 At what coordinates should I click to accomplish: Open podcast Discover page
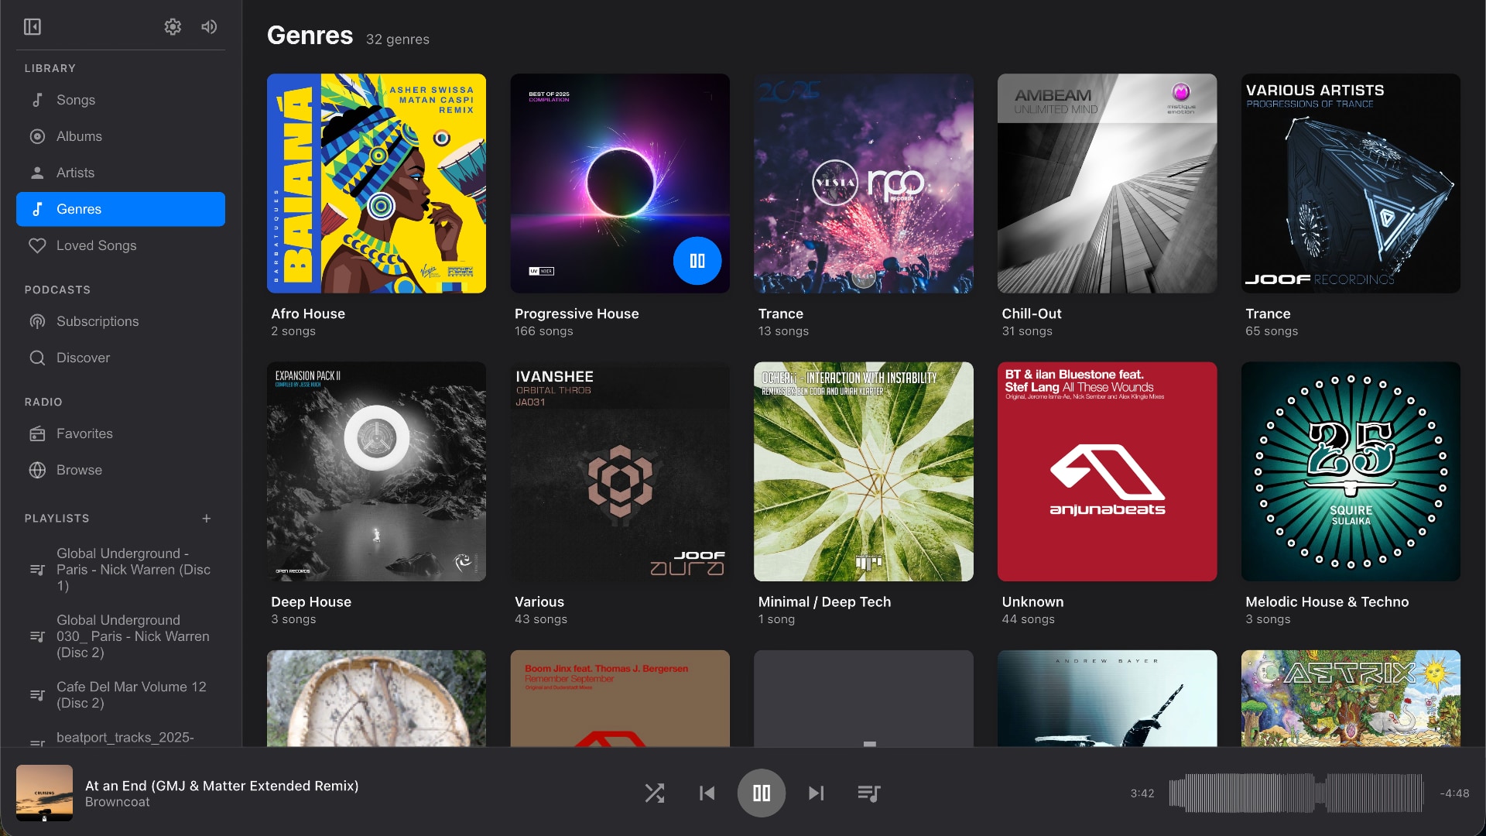tap(121, 358)
